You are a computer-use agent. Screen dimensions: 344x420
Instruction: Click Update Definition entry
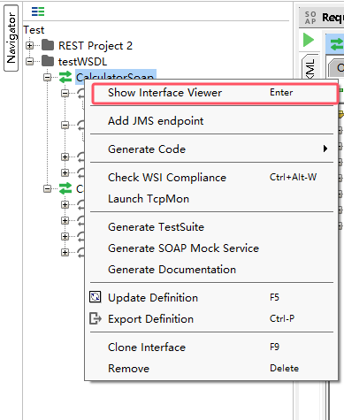tap(211, 298)
